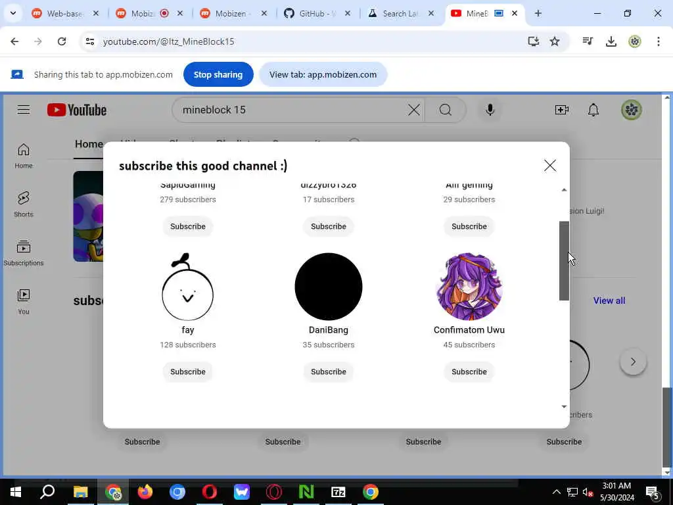Open You in the YouTube sidebar
The height and width of the screenshot is (505, 673).
click(24, 302)
